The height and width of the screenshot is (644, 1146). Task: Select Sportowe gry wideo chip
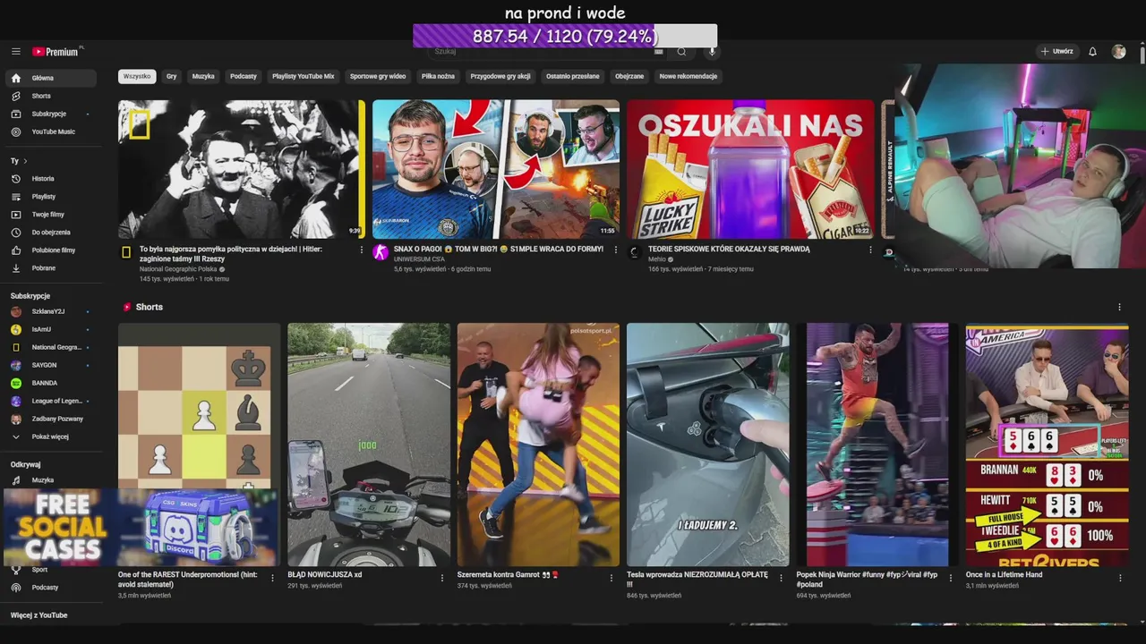(378, 76)
